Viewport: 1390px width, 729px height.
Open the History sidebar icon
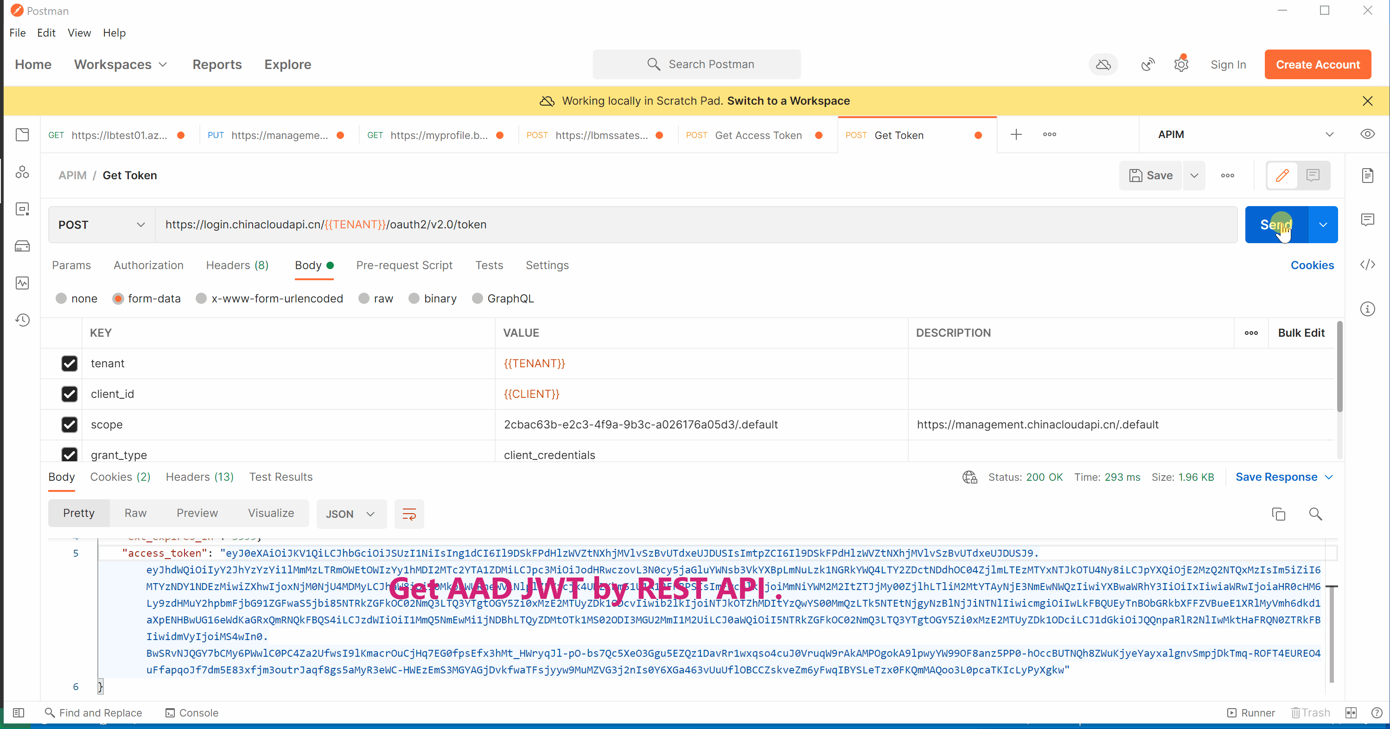22,320
